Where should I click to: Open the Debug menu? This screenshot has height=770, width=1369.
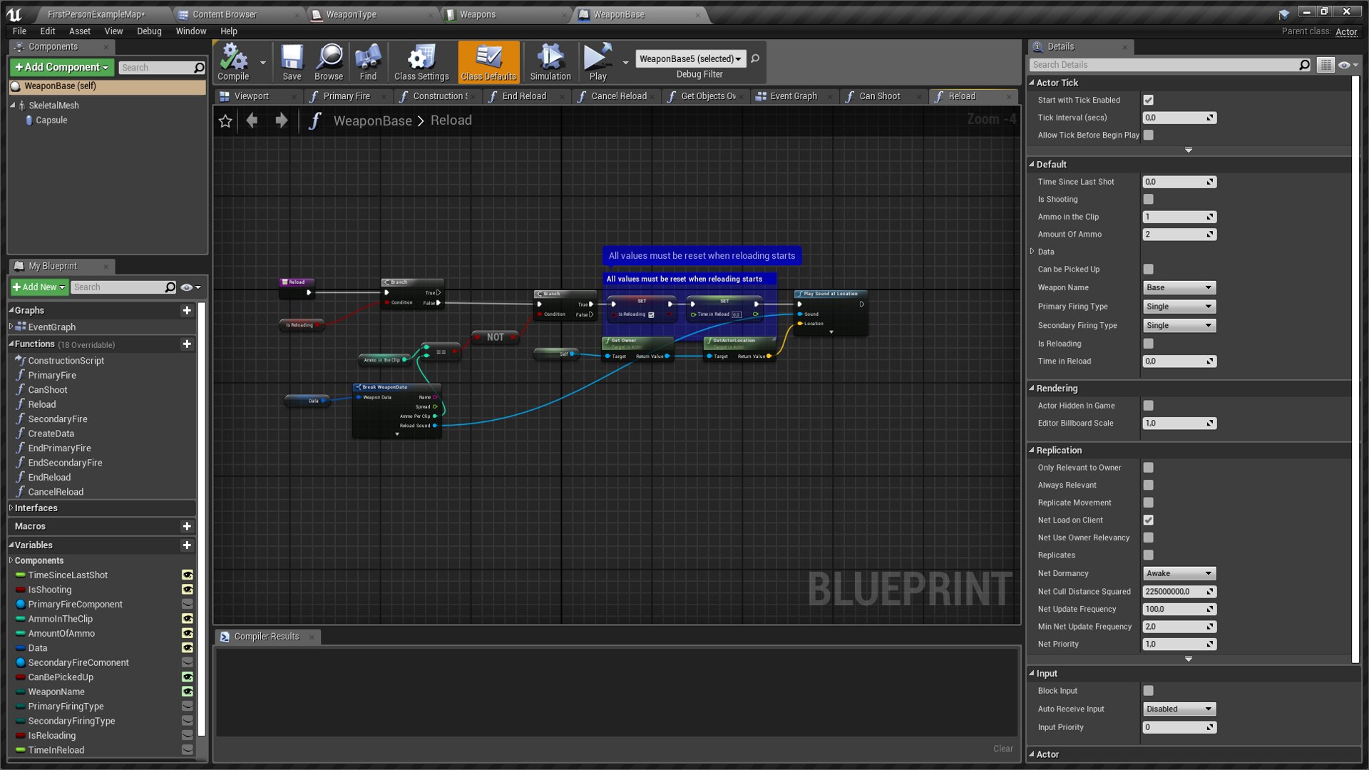149,31
